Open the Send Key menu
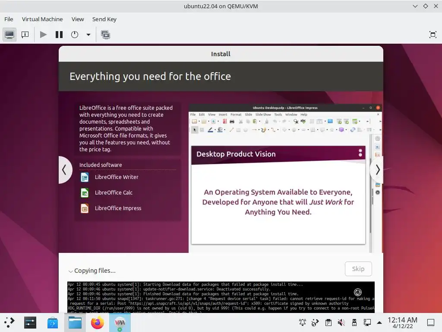The height and width of the screenshot is (332, 442). [104, 19]
